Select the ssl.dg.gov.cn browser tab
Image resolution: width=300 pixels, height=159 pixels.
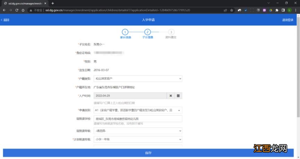click(25, 3)
